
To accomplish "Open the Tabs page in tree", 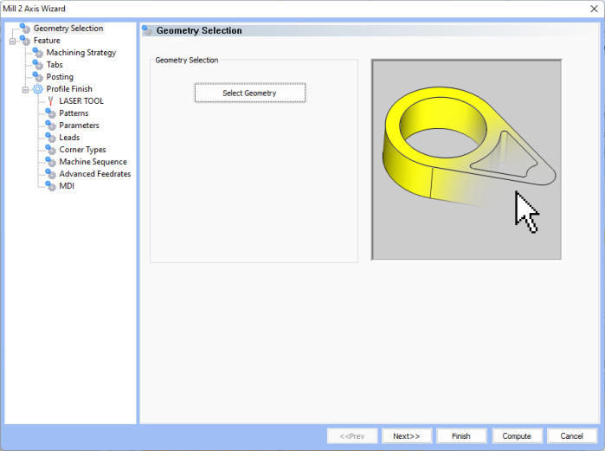I will tap(55, 64).
